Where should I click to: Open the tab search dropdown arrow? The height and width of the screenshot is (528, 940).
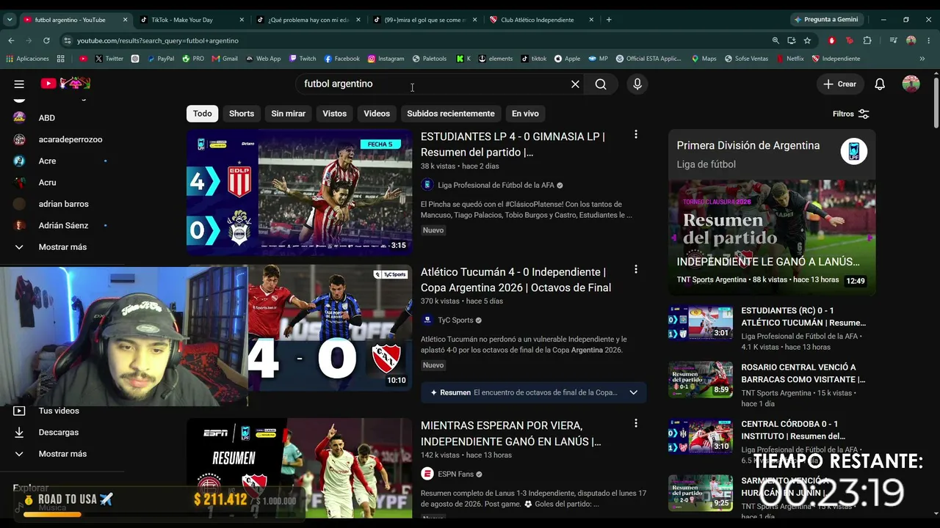tap(10, 20)
